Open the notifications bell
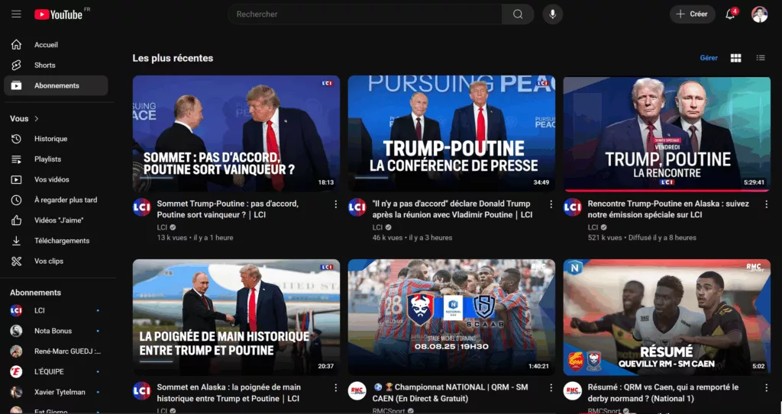The image size is (782, 414). 730,14
